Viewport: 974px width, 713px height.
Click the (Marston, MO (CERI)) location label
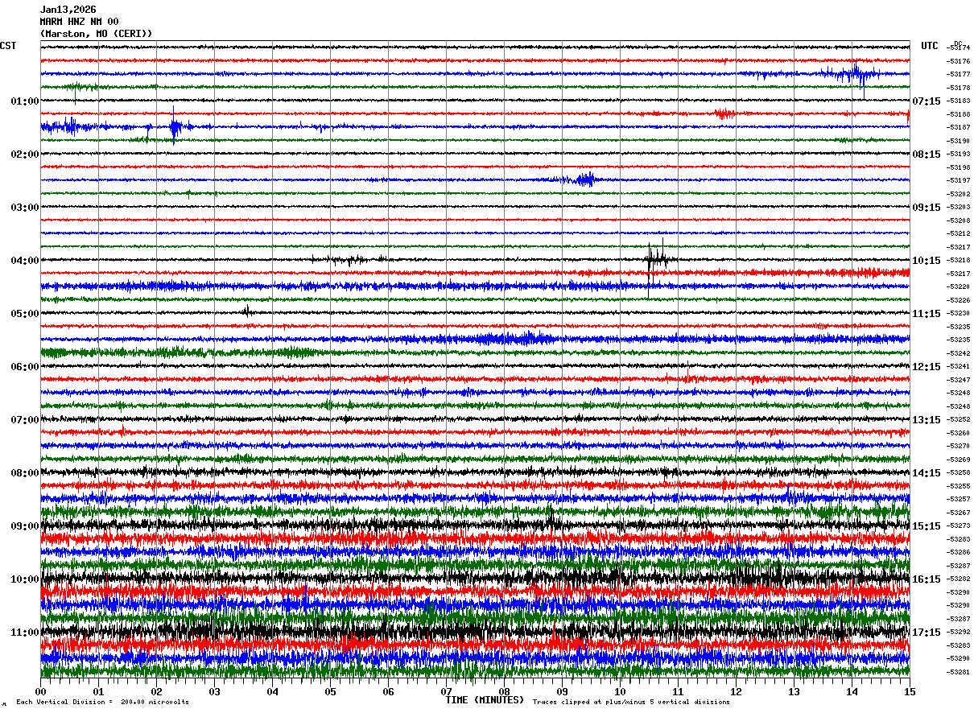(96, 34)
